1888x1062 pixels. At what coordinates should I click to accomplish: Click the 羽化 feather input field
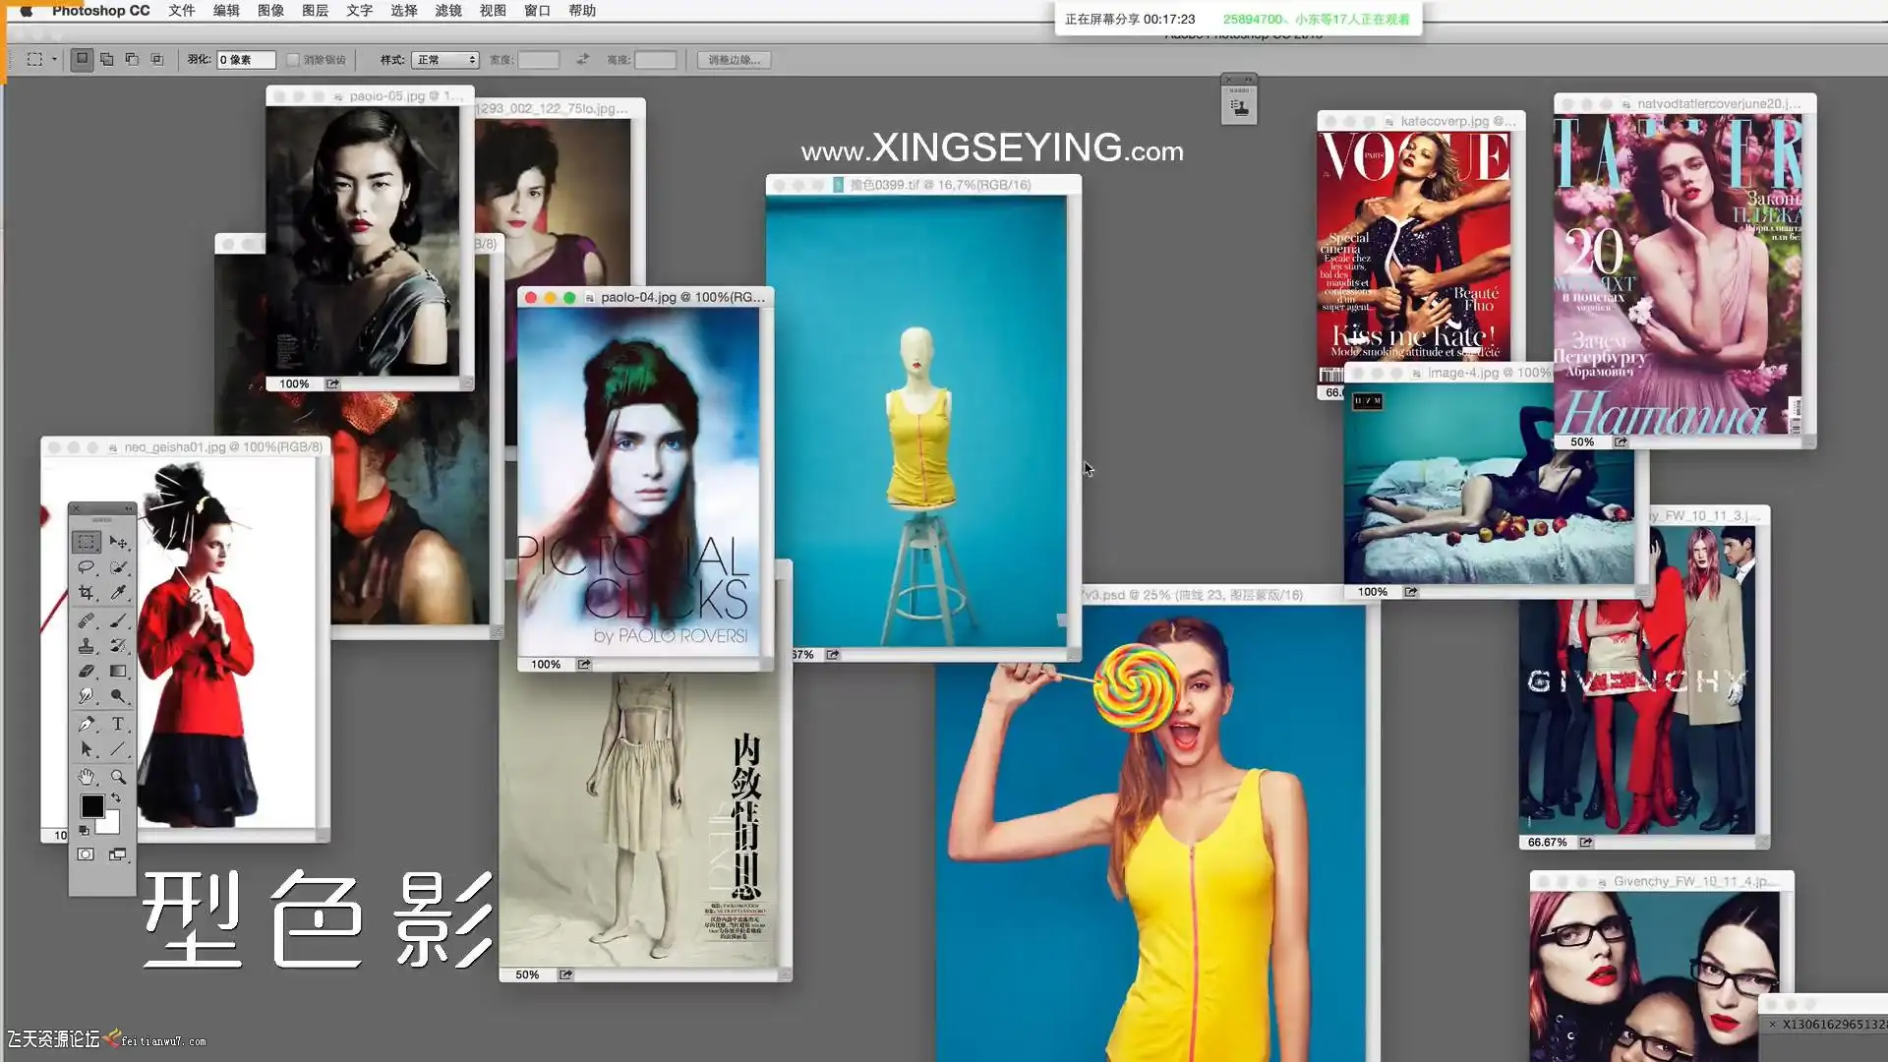click(245, 60)
